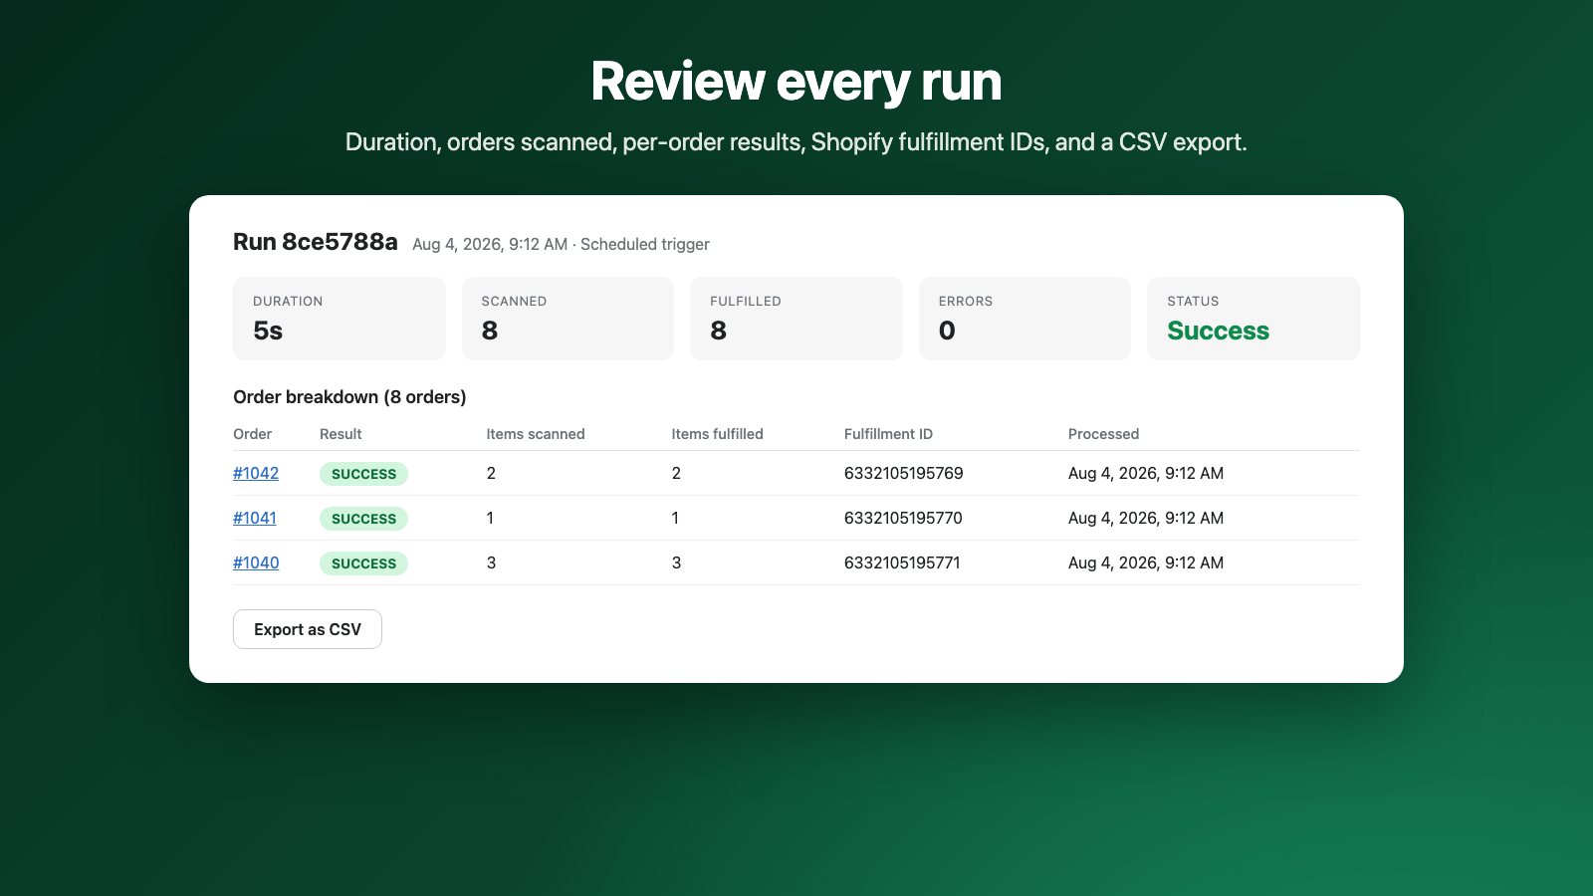Click Processed date in order #1041 row
Screen dimensions: 1593x896
tap(1146, 518)
